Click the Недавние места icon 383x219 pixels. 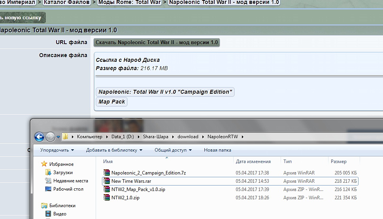point(48,181)
